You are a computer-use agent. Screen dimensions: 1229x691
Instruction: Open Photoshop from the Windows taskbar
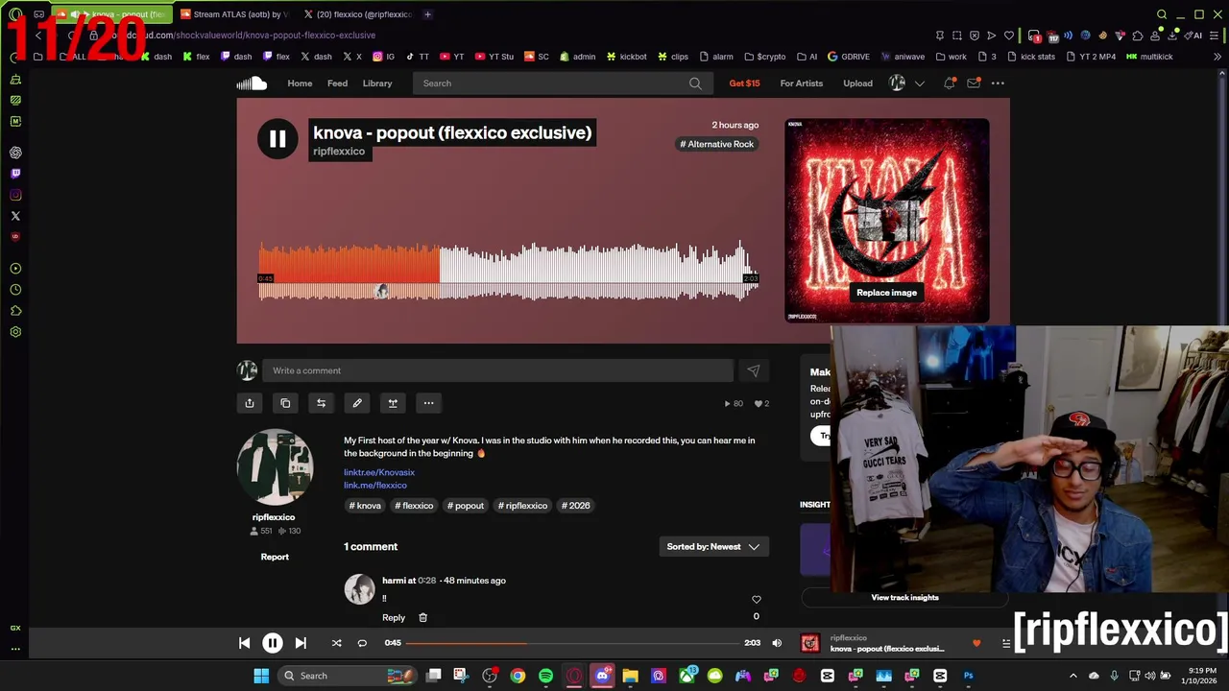click(x=968, y=676)
